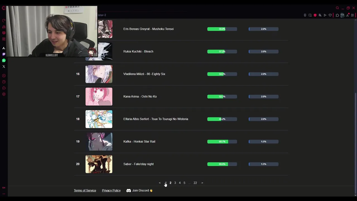The height and width of the screenshot is (201, 357).
Task: Jump to last page 22
Action: pos(195,183)
